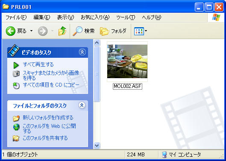
Task: Click the Views icon in toolbar
Action: (139, 31)
